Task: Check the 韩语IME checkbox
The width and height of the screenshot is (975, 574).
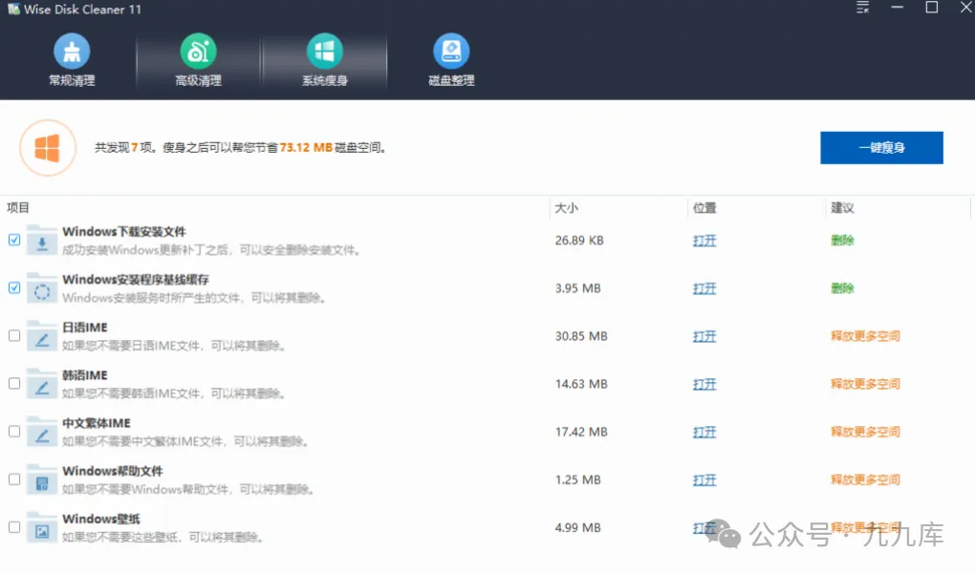Action: tap(14, 383)
